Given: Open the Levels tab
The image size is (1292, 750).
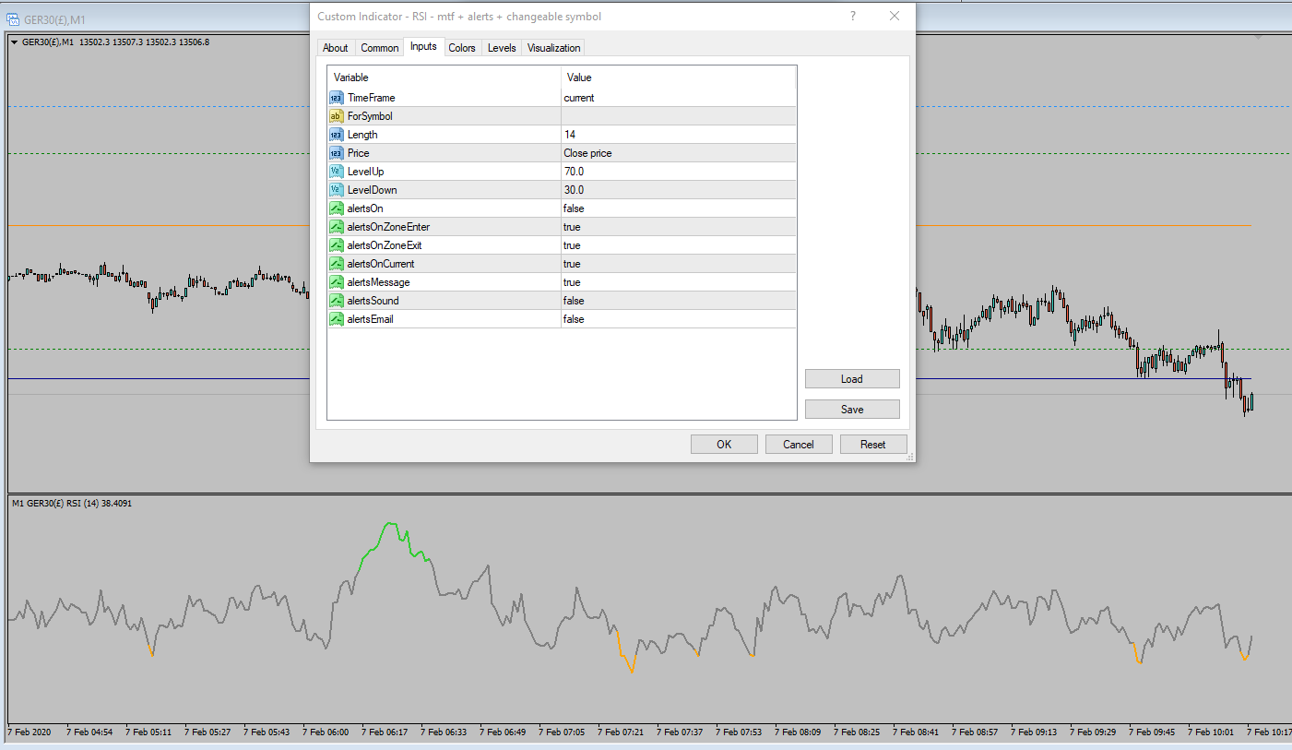Looking at the screenshot, I should tap(502, 48).
